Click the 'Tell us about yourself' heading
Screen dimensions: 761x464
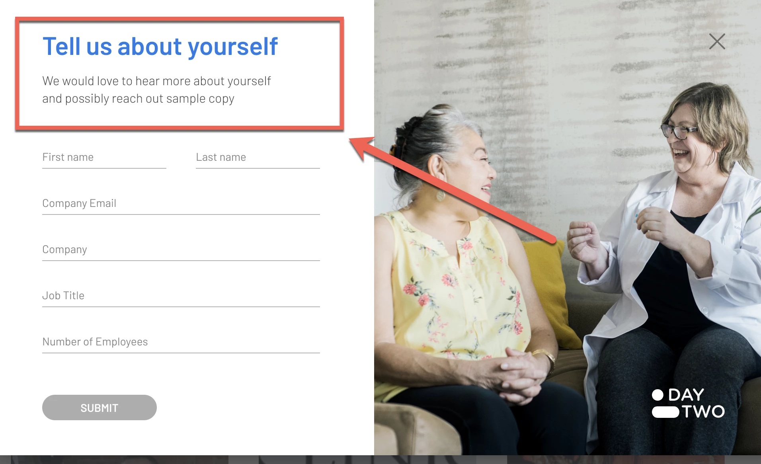(160, 47)
